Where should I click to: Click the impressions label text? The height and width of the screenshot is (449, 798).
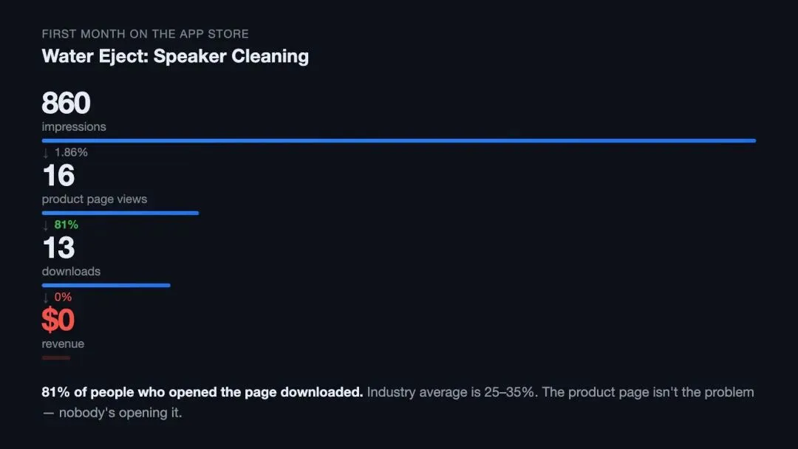(74, 127)
